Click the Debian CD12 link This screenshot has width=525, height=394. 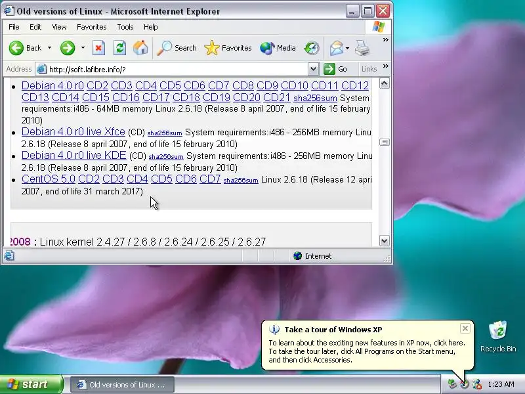(x=355, y=85)
